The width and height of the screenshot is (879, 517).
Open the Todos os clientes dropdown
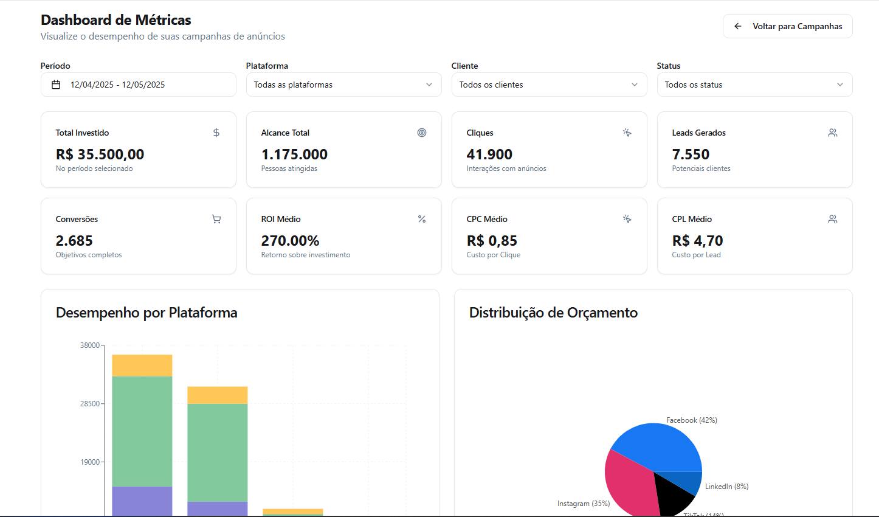point(549,85)
